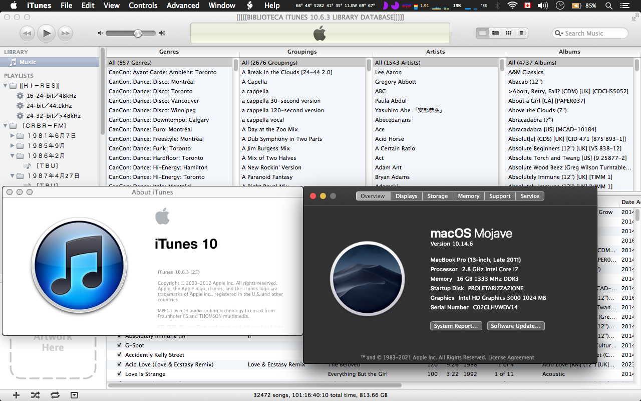Toggle repeat in the bottom bar
The height and width of the screenshot is (401, 641).
(55, 395)
